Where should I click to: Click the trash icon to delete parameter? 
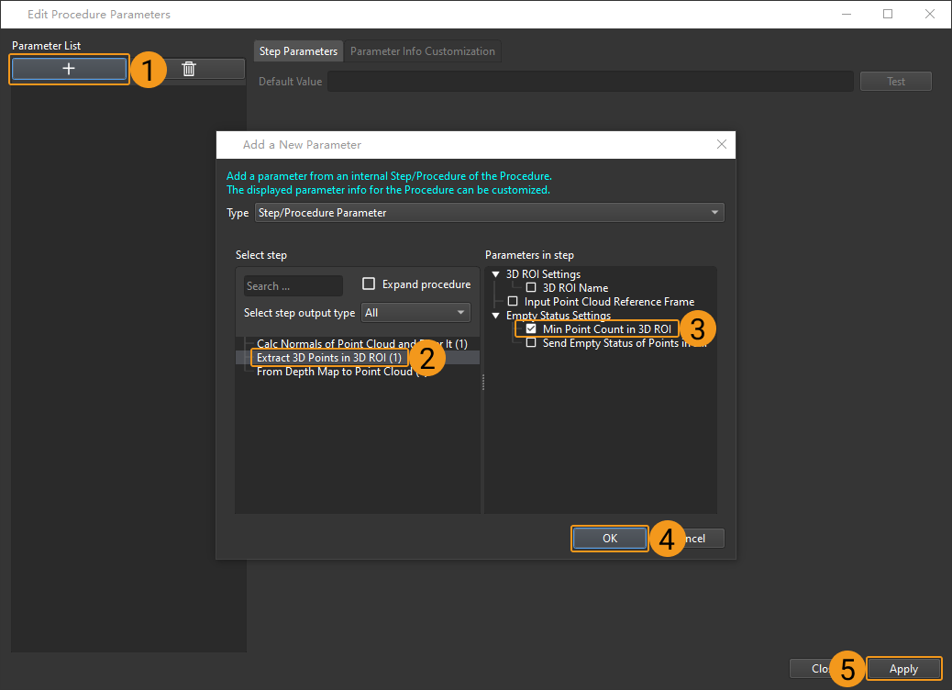click(189, 70)
